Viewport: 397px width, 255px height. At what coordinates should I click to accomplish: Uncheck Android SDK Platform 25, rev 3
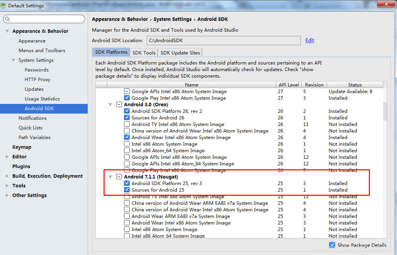pyautogui.click(x=127, y=184)
